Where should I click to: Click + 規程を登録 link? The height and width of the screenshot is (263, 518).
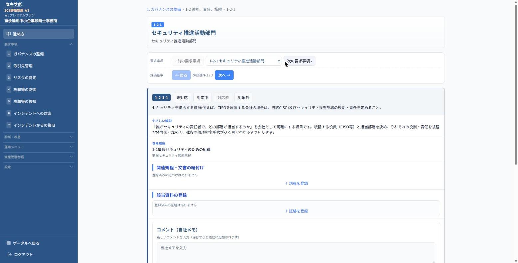coord(296,183)
